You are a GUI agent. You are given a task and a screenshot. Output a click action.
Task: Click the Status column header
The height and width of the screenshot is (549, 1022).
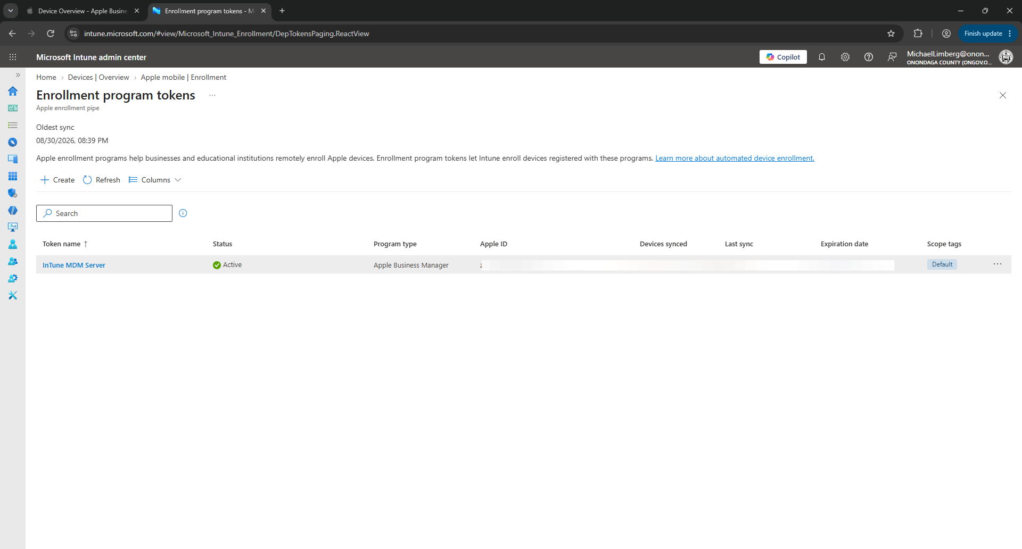[x=222, y=244]
